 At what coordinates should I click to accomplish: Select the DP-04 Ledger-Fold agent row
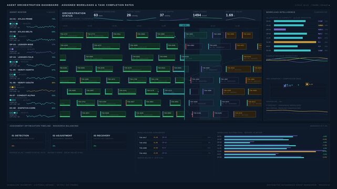pyautogui.click(x=32, y=61)
